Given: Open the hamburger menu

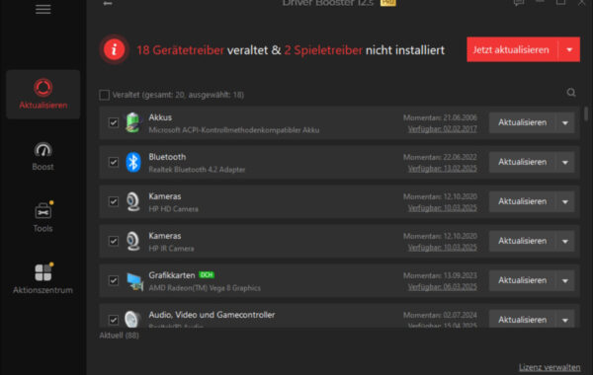Looking at the screenshot, I should pyautogui.click(x=43, y=9).
